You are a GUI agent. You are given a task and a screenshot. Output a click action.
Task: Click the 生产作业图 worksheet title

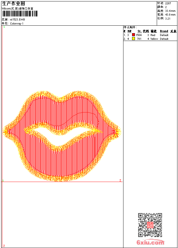click(13, 4)
